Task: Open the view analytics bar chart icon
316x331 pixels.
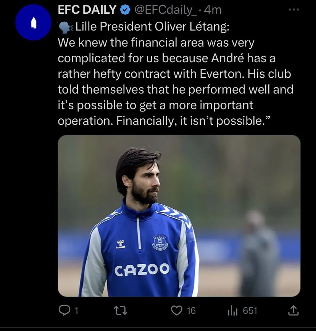Action: pyautogui.click(x=232, y=311)
